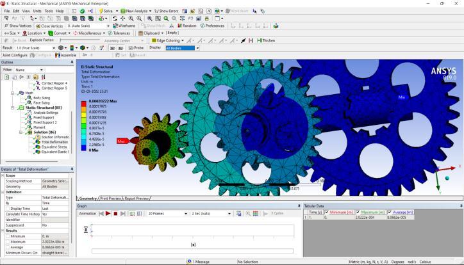Screen dimensions: 464x265
Task: Collapse the Static Structural tree node
Action: coord(13,108)
